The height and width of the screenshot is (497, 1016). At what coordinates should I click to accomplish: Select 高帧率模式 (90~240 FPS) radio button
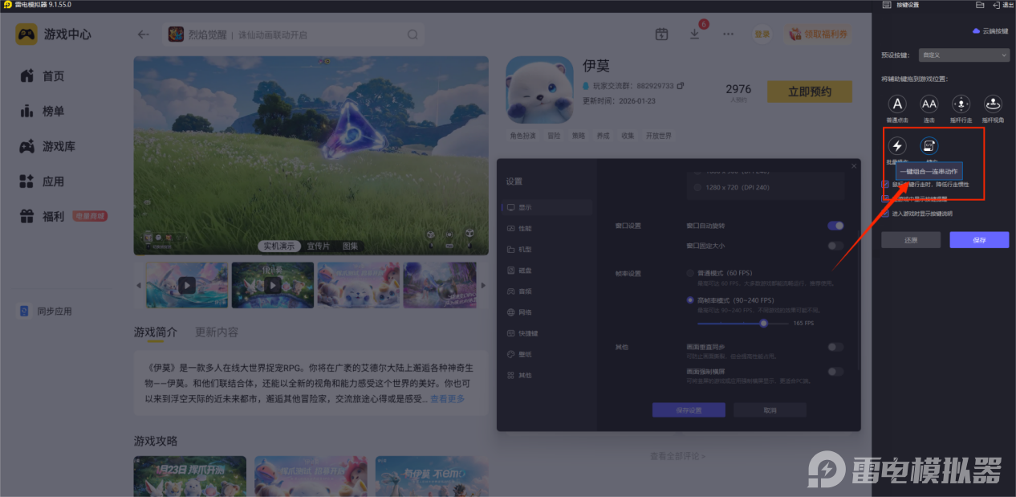690,300
